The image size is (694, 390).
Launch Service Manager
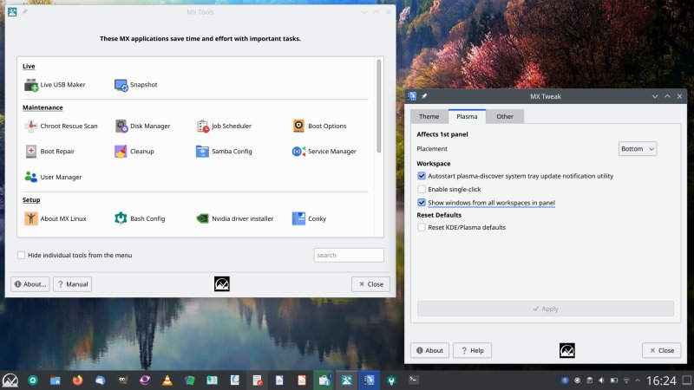click(324, 151)
